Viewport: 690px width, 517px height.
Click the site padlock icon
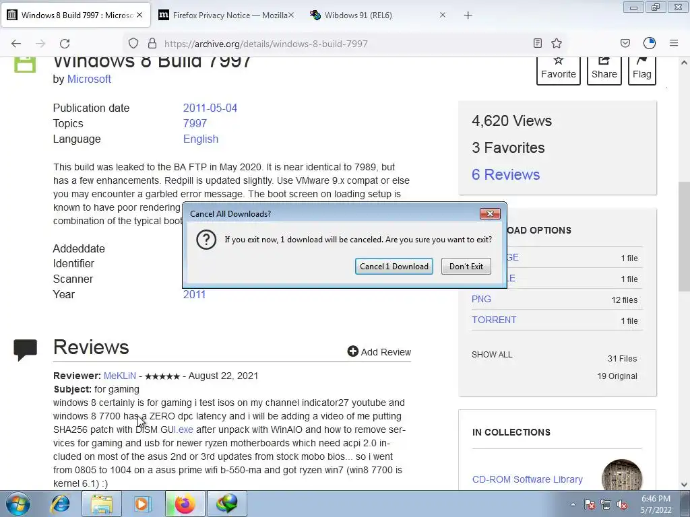click(152, 43)
